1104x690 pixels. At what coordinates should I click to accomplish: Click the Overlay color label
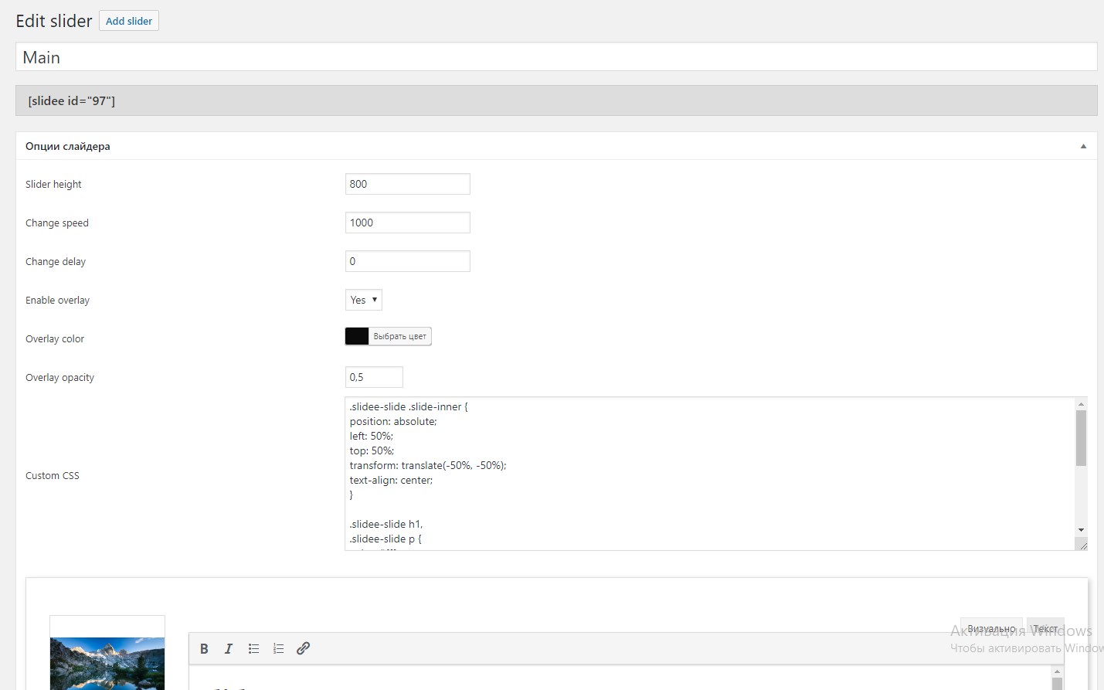[x=55, y=338]
